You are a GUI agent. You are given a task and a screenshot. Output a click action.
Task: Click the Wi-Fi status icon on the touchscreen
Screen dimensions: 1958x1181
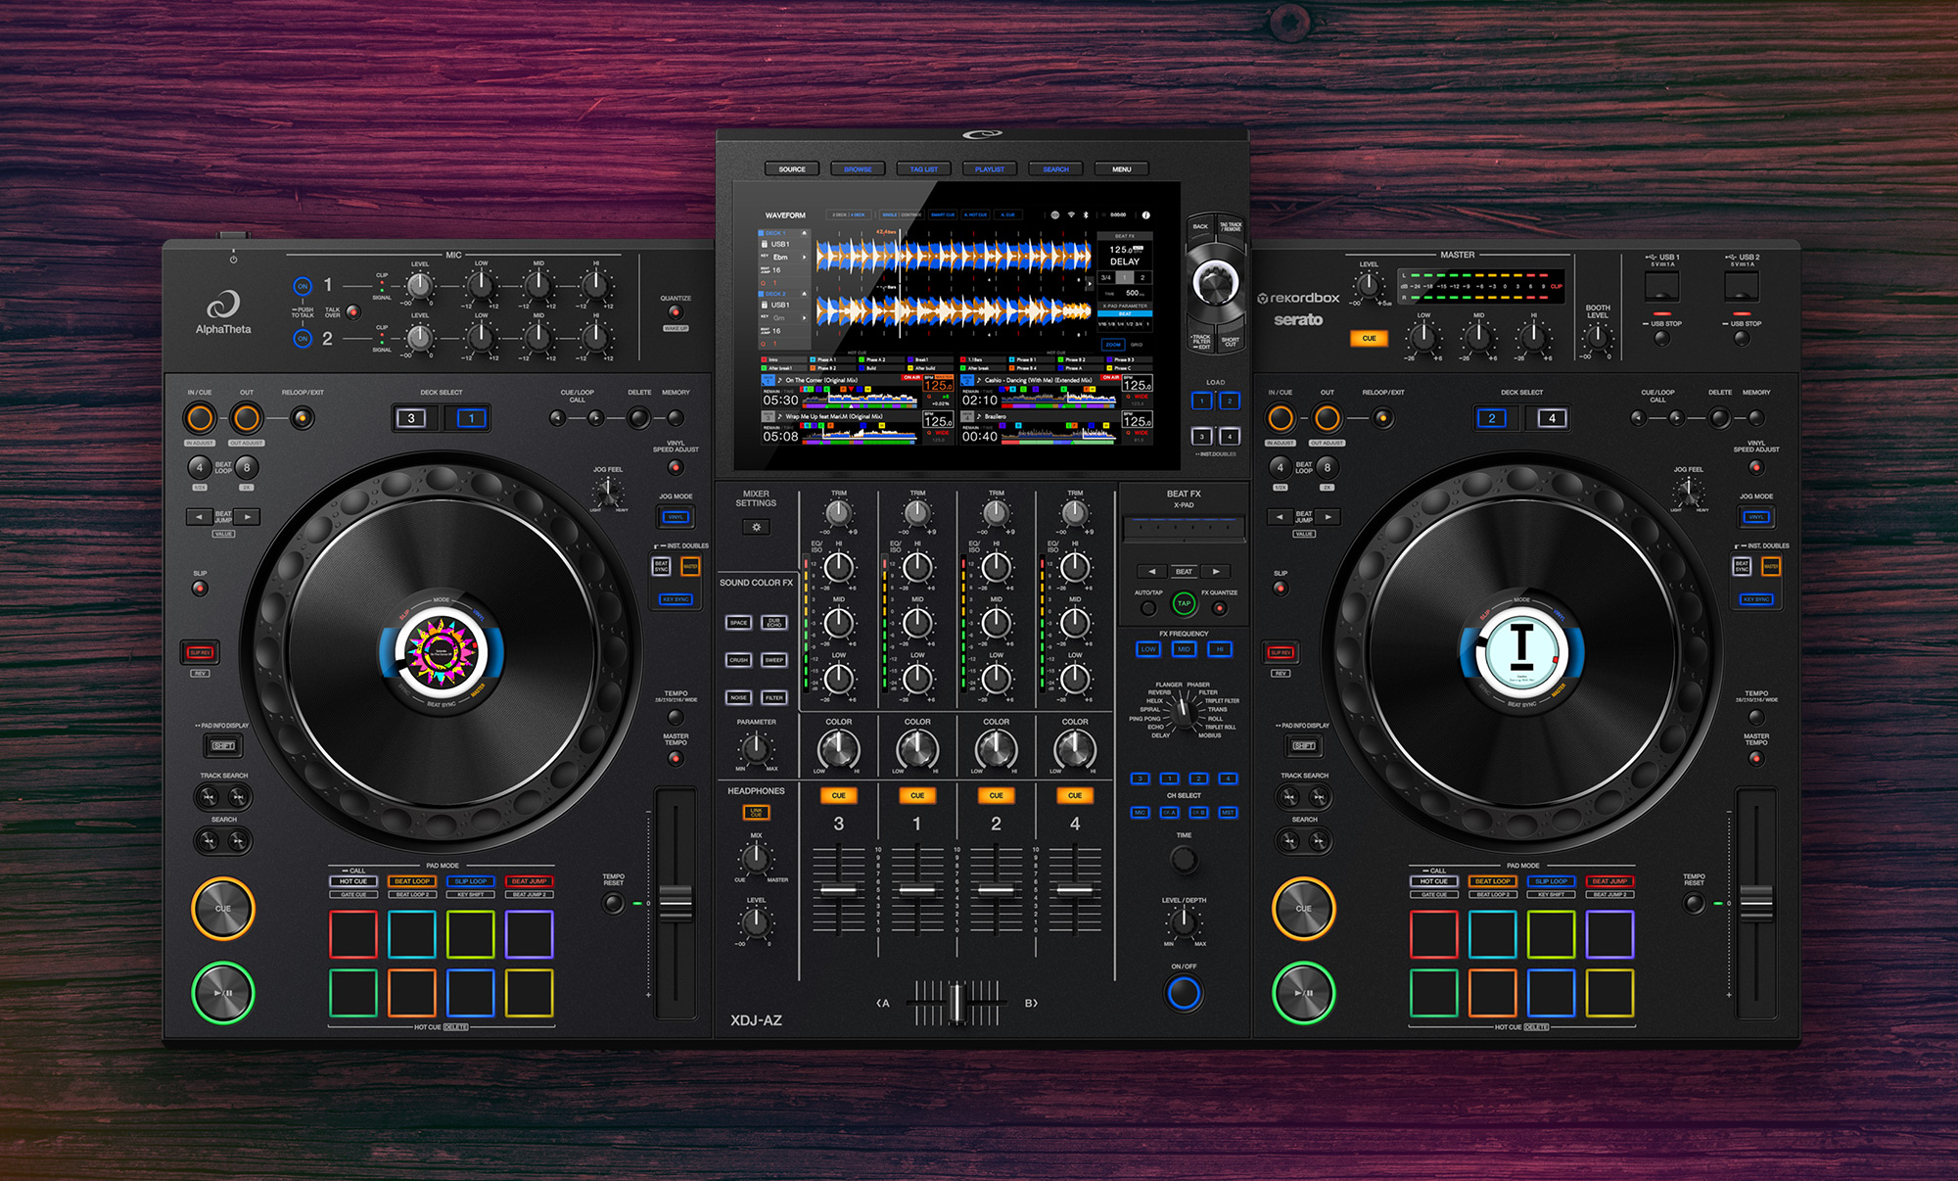pyautogui.click(x=1071, y=214)
